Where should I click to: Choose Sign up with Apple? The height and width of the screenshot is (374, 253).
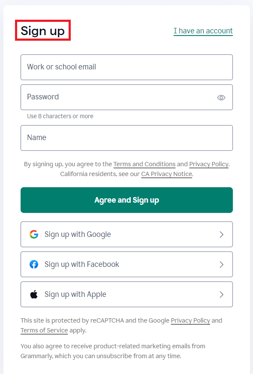[x=126, y=294]
